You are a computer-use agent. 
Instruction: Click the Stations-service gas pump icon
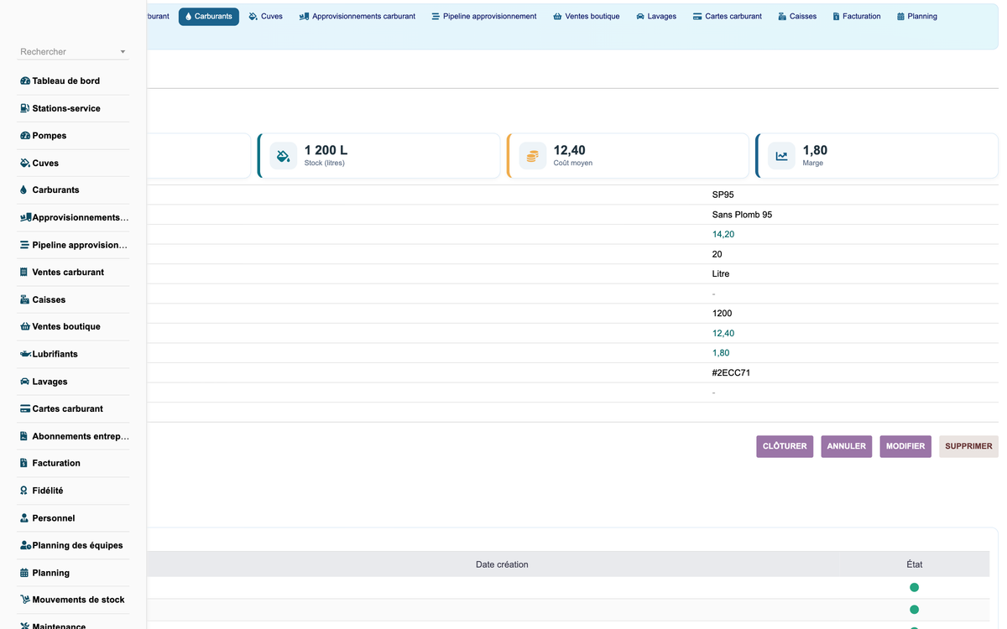point(25,108)
